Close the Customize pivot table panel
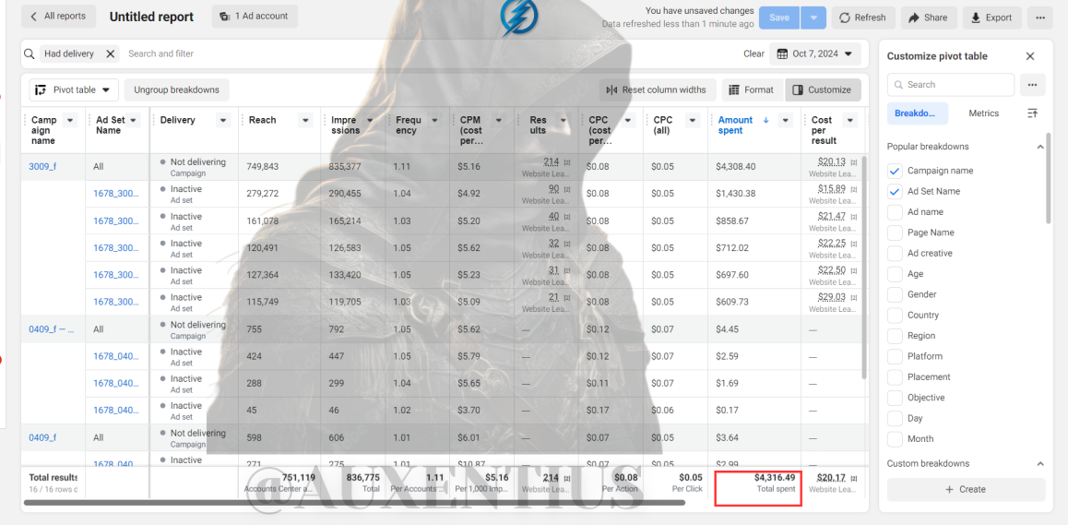The image size is (1068, 525). click(1030, 56)
